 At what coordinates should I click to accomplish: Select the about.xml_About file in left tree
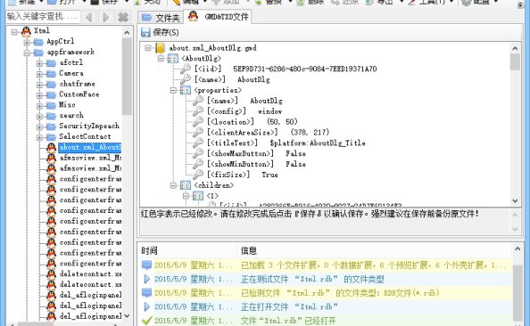tap(89, 147)
